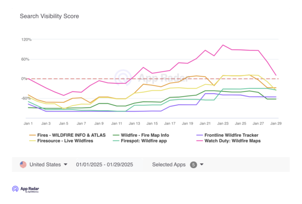Click the US flag icon
The height and width of the screenshot is (204, 302).
pos(23,165)
